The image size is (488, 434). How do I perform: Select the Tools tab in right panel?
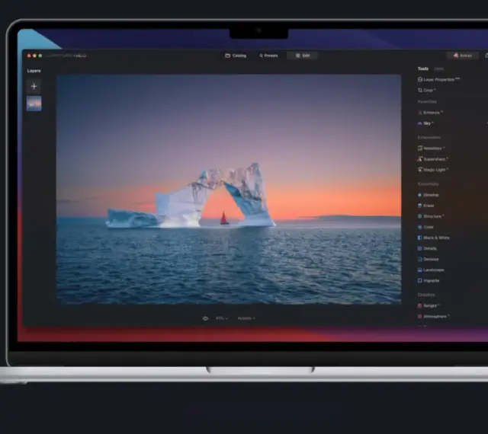[x=423, y=69]
